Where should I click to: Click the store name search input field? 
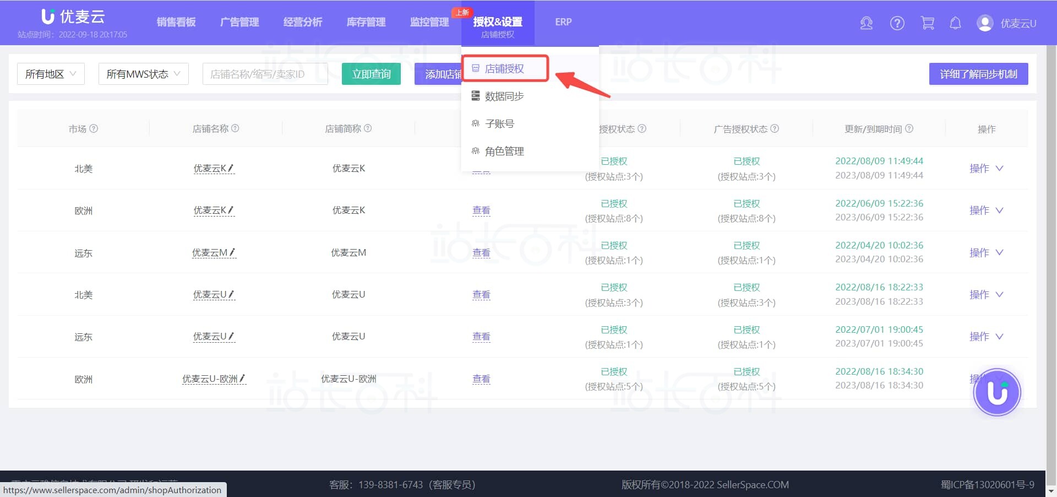265,74
